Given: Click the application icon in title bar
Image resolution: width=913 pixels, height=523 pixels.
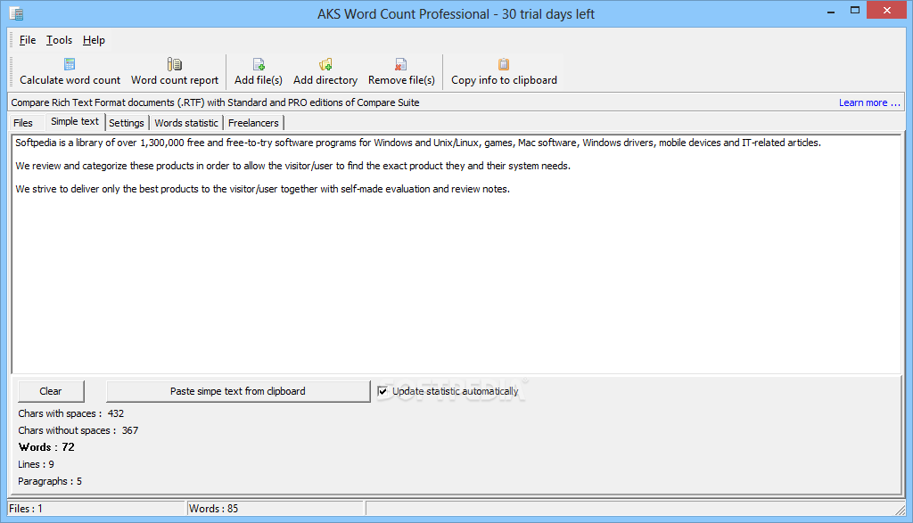Looking at the screenshot, I should click(x=16, y=13).
